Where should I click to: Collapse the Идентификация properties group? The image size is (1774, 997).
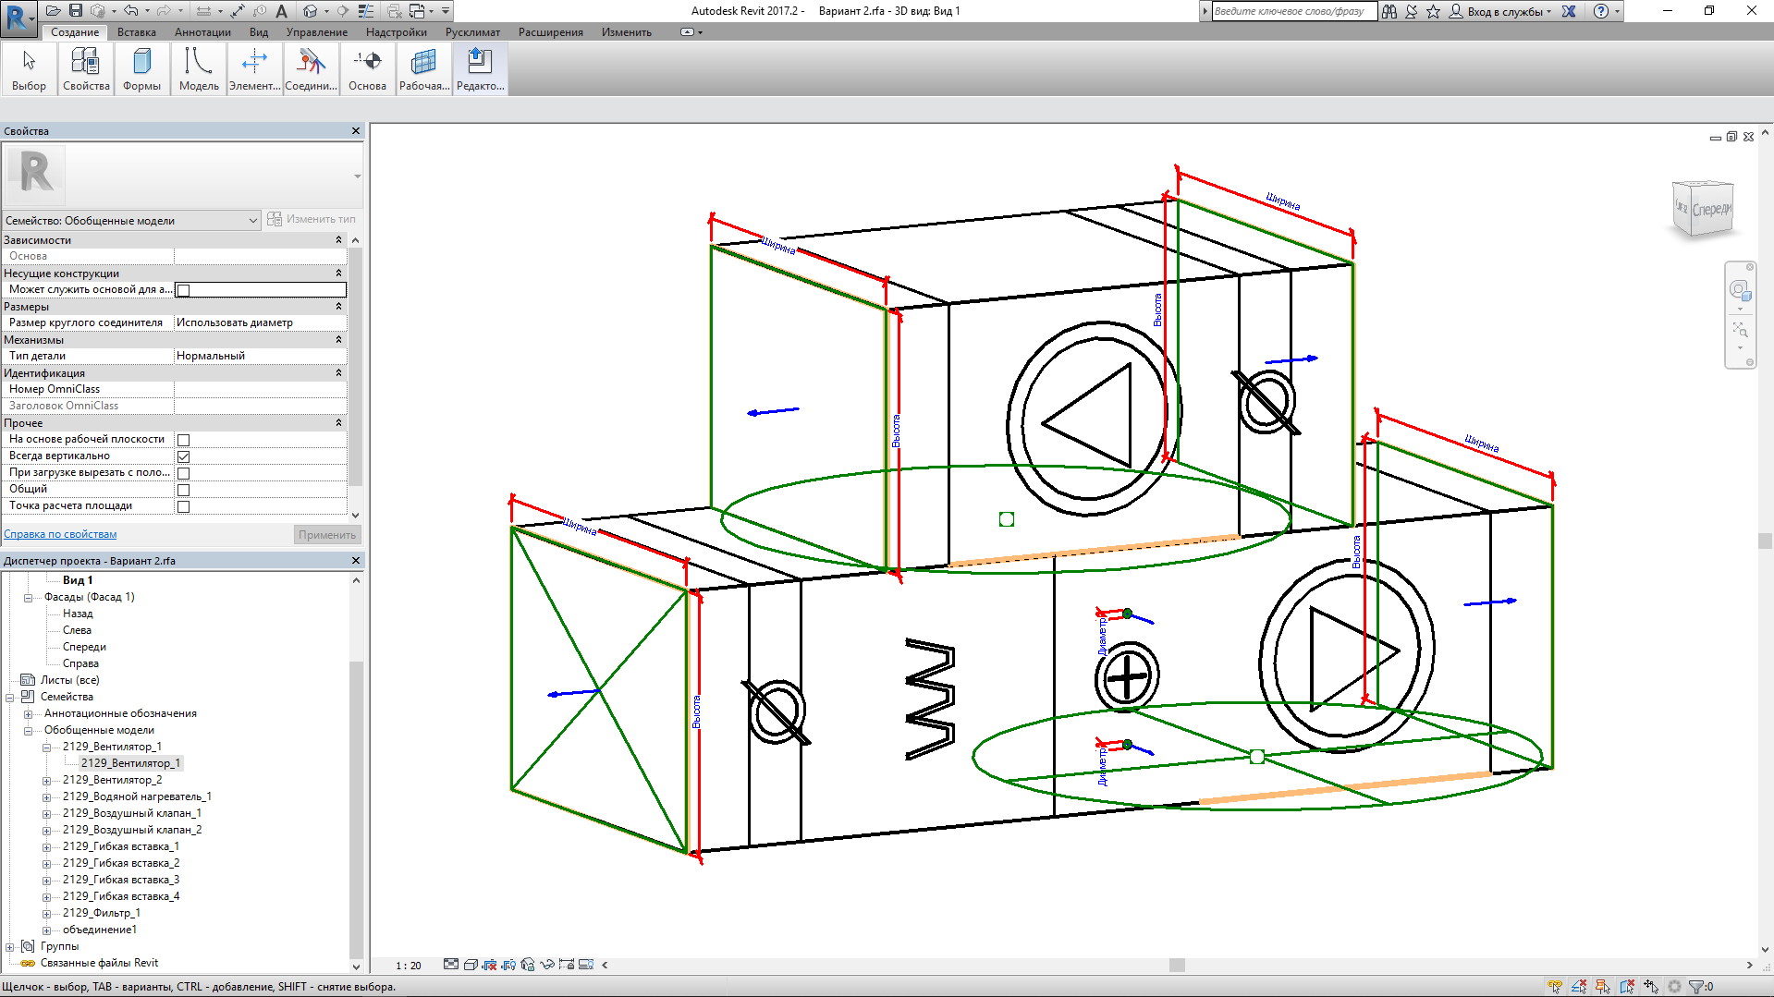point(338,373)
